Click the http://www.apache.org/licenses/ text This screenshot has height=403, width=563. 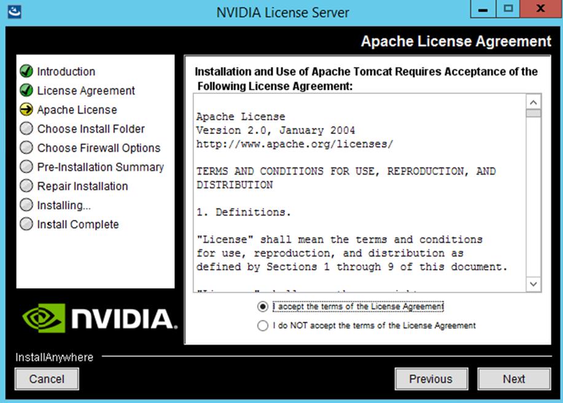(x=295, y=144)
